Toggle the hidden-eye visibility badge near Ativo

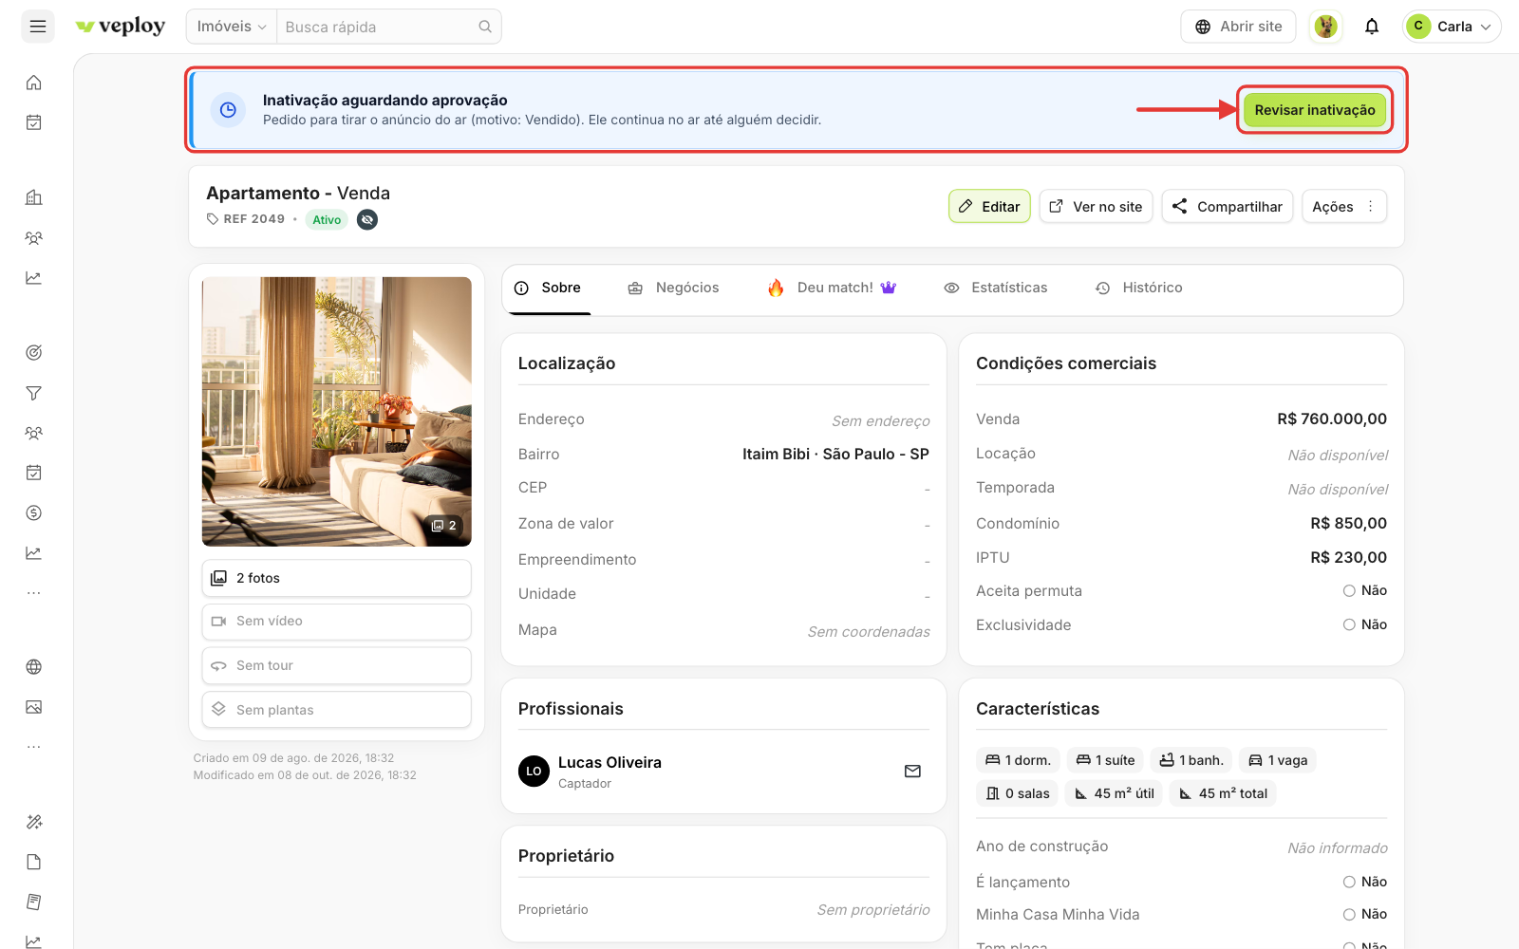point(367,219)
